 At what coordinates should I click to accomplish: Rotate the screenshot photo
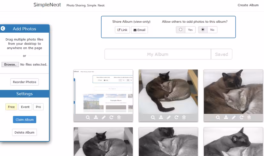(x=111, y=117)
